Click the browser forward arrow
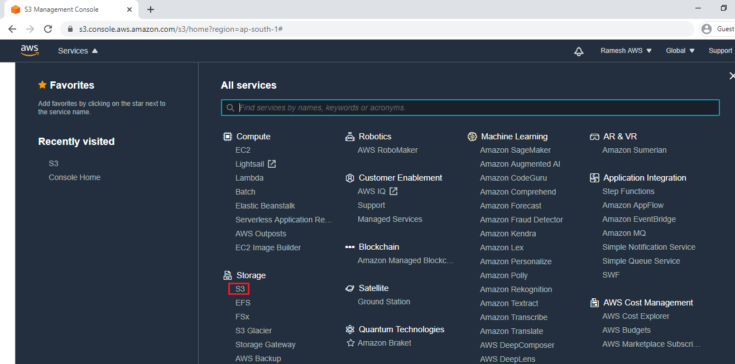The width and height of the screenshot is (735, 364). pos(30,28)
